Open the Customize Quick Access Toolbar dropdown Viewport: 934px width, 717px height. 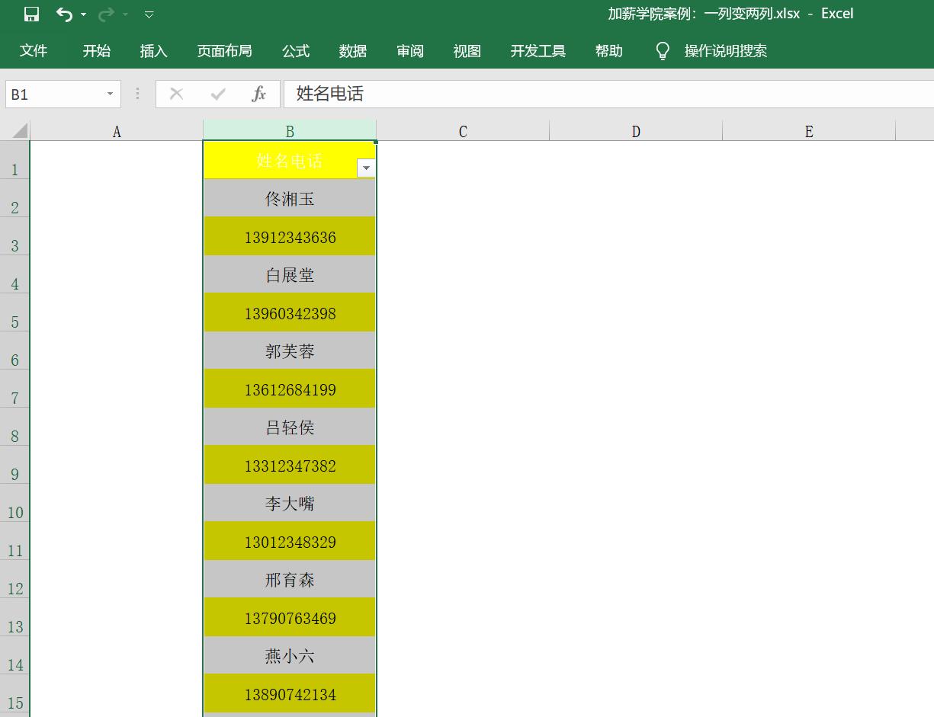149,14
